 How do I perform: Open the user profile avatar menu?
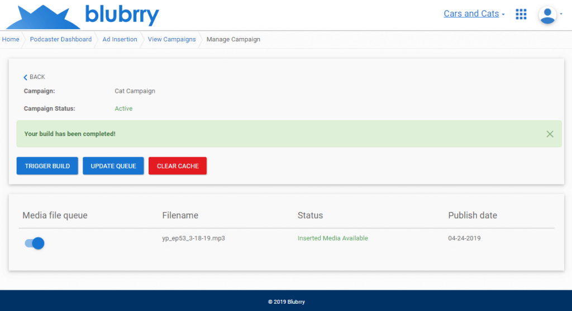click(547, 15)
